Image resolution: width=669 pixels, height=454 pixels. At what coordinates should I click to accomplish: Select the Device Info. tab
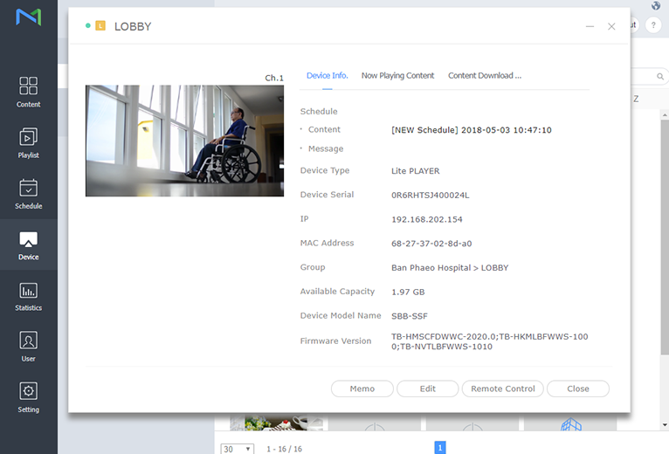point(328,76)
